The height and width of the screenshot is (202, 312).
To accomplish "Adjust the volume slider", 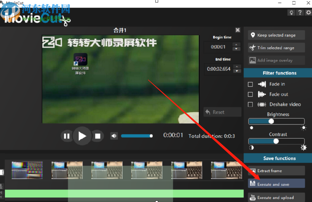I will tap(137, 136).
